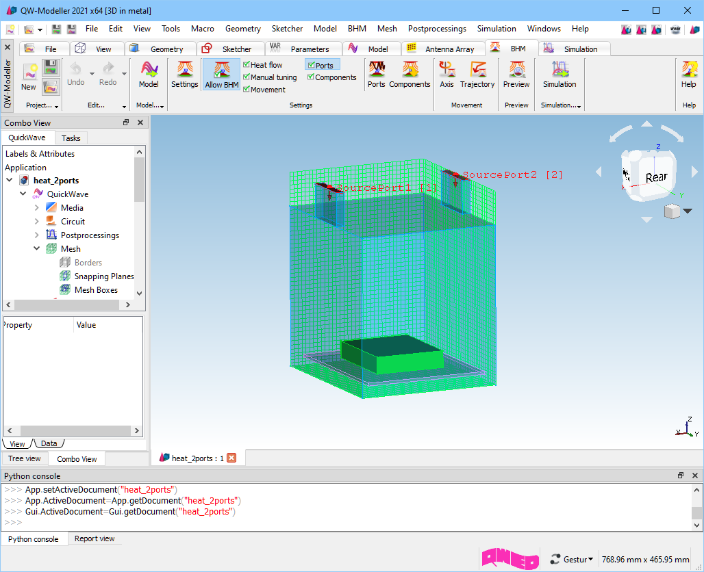704x572 pixels.
Task: Switch to the Antenna Array ribbon tab
Action: pyautogui.click(x=443, y=49)
